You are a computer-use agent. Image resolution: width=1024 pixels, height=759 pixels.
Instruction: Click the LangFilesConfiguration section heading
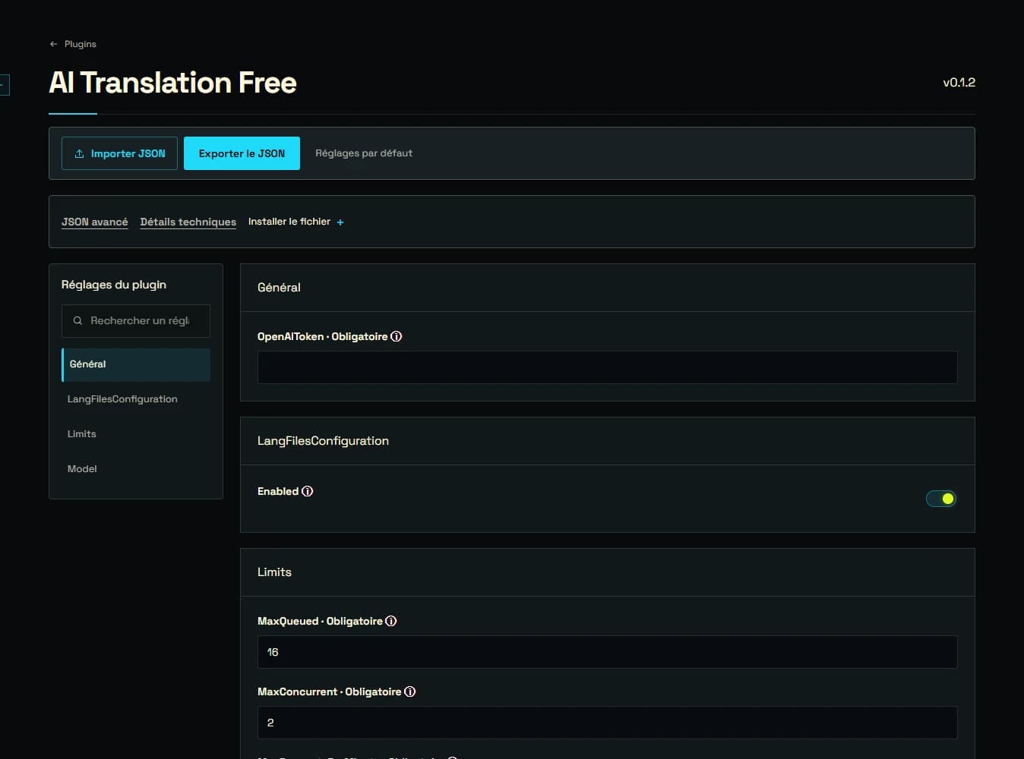[x=323, y=441]
